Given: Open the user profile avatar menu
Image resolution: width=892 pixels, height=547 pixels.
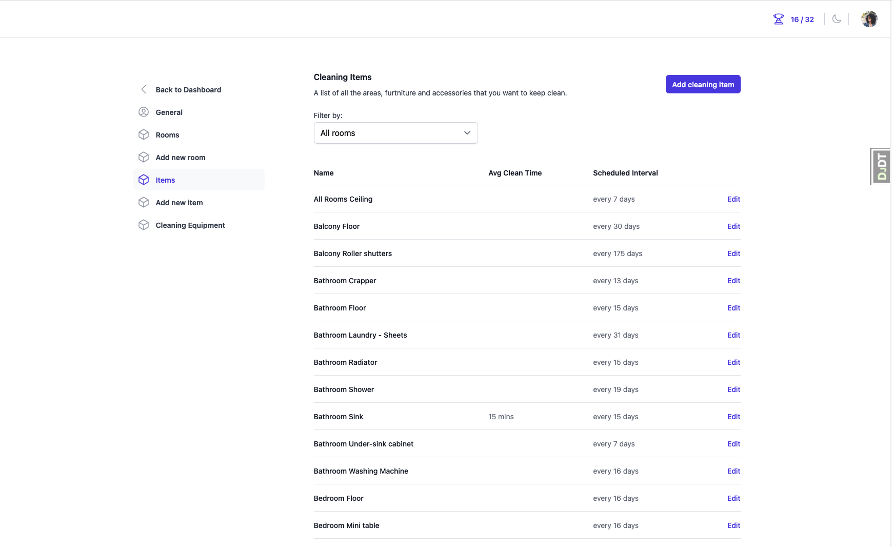Looking at the screenshot, I should 869,19.
